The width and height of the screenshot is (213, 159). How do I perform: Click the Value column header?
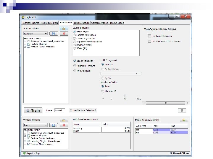point(116,124)
